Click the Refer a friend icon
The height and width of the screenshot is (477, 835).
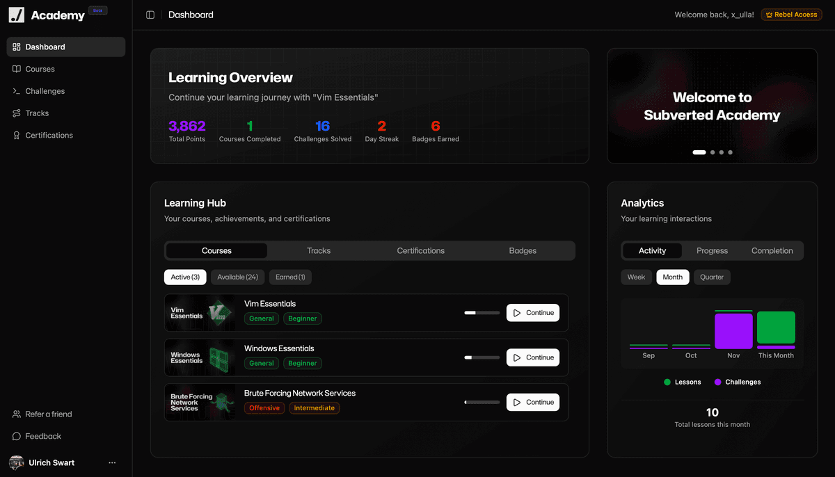pyautogui.click(x=15, y=414)
